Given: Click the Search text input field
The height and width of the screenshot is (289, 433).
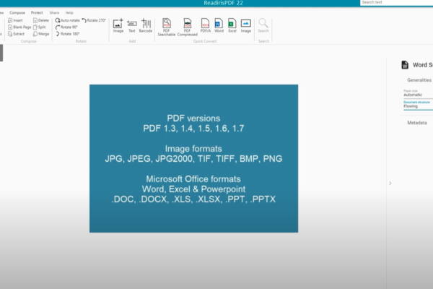Looking at the screenshot, I should 396,3.
